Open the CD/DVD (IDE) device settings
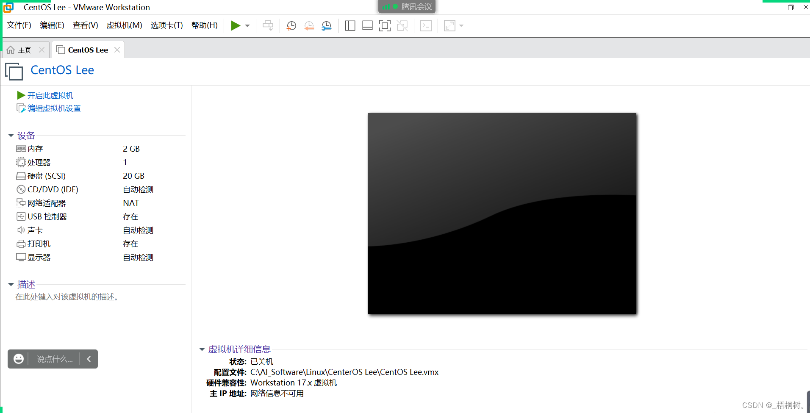 coord(52,189)
